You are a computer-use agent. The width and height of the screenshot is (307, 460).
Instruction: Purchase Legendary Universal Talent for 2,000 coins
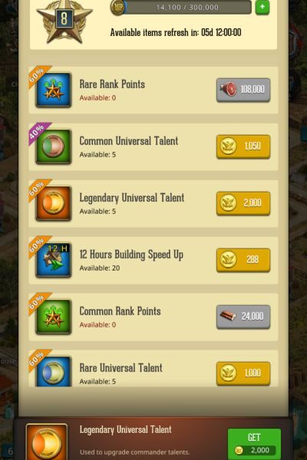[x=243, y=203]
